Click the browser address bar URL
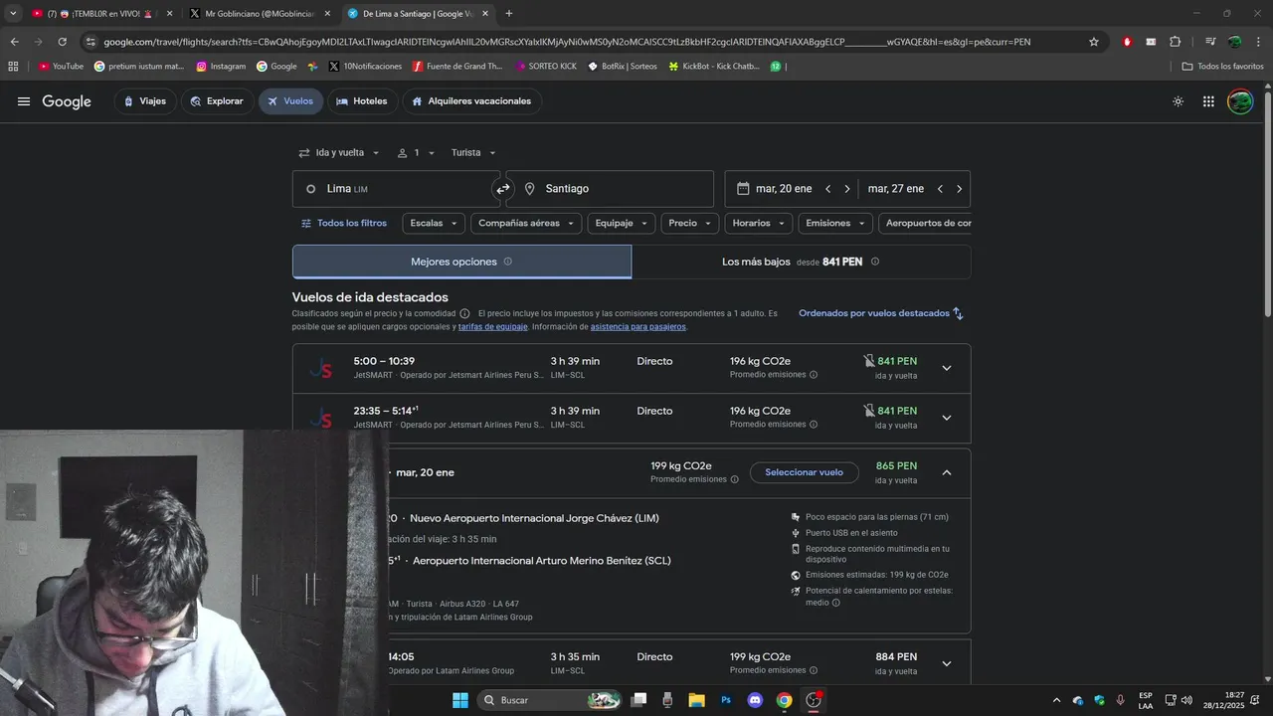1273x716 pixels. pyautogui.click(x=567, y=42)
